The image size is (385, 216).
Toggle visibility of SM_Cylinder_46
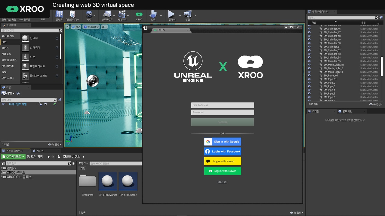tap(309, 29)
